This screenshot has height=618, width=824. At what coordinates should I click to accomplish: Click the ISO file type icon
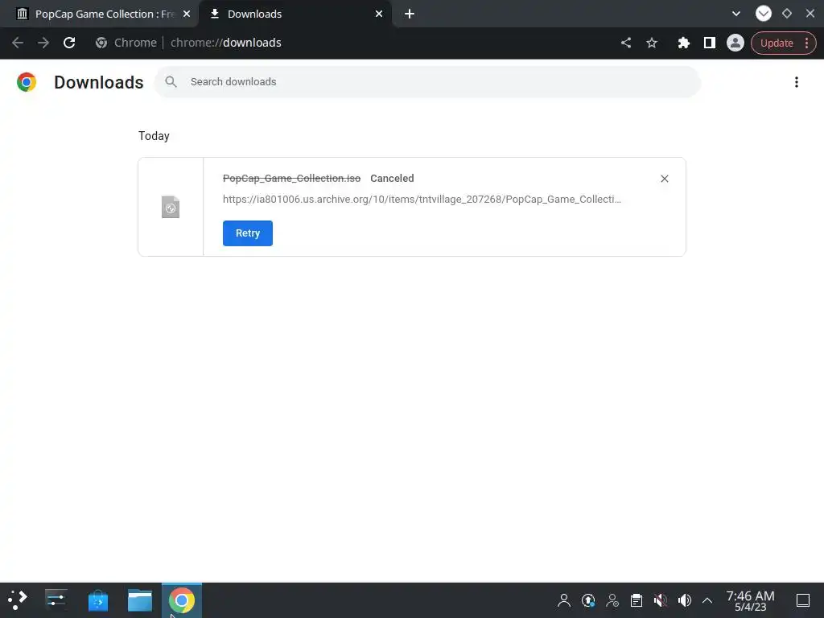click(x=171, y=207)
